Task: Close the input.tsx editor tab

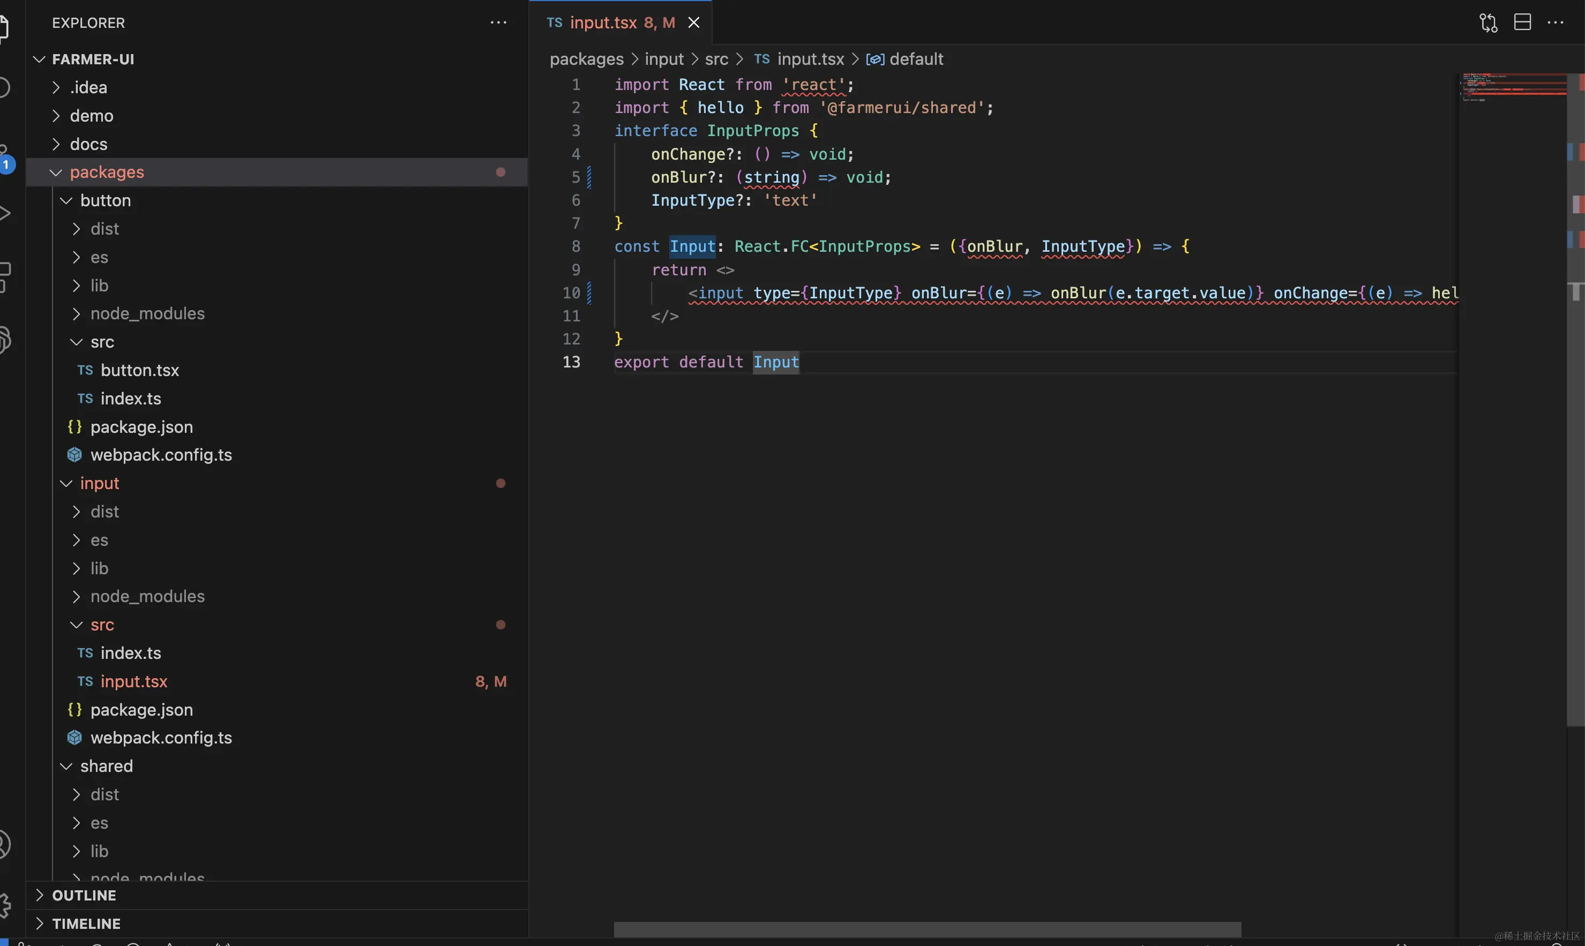Action: (694, 23)
